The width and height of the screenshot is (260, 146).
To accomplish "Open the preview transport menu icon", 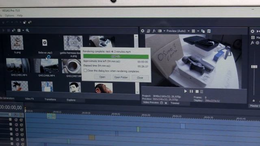I will click(x=201, y=91).
